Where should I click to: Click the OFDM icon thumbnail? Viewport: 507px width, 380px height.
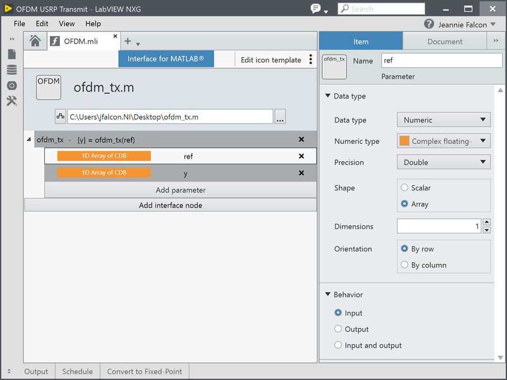(x=49, y=88)
